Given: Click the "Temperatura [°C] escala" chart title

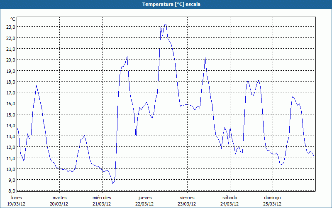Looking at the screenshot, I should pyautogui.click(x=166, y=4).
